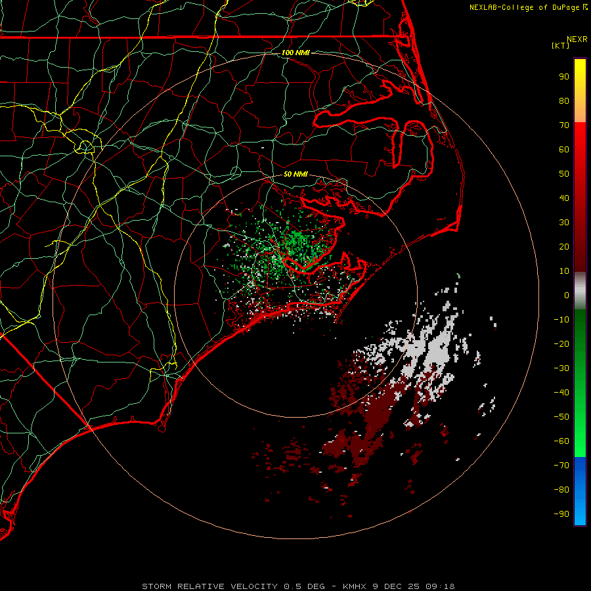Click the -30 value on velocity scale

click(x=561, y=368)
